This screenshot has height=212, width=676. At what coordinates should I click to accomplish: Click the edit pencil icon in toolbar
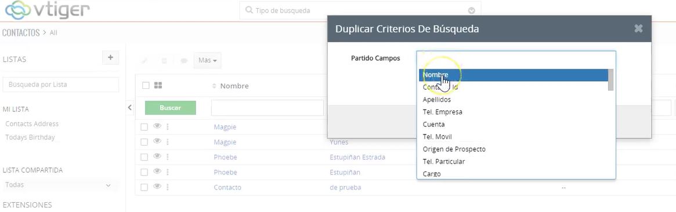144,61
